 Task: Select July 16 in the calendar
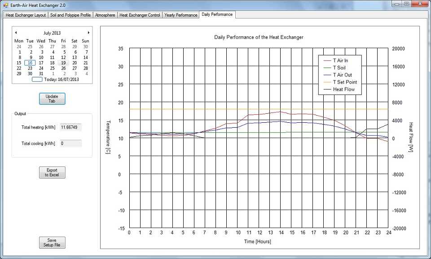click(30, 63)
